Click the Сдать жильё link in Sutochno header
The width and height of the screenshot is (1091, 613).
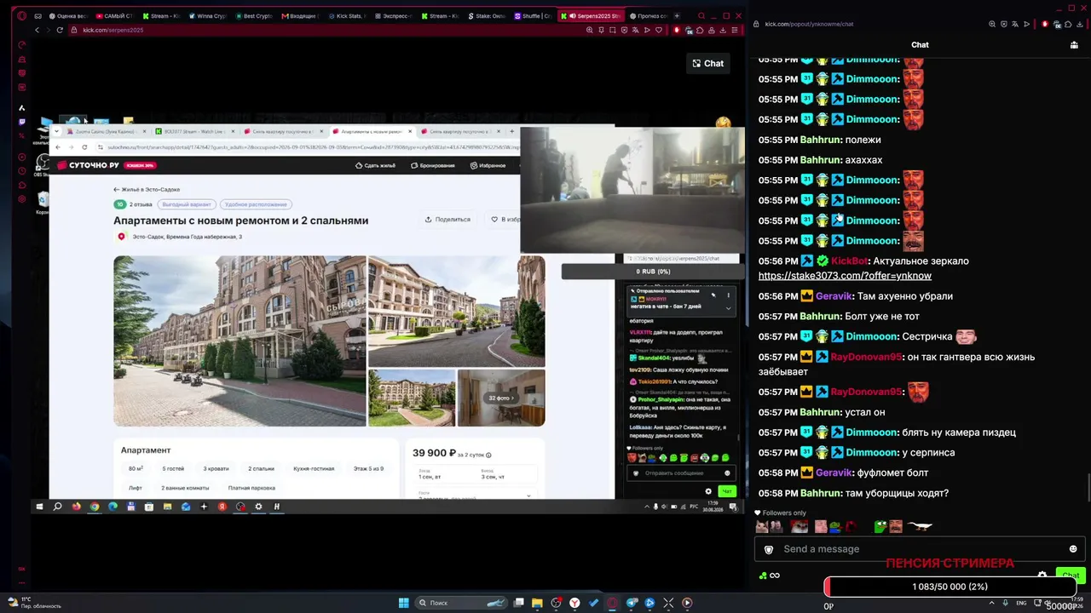coord(375,165)
